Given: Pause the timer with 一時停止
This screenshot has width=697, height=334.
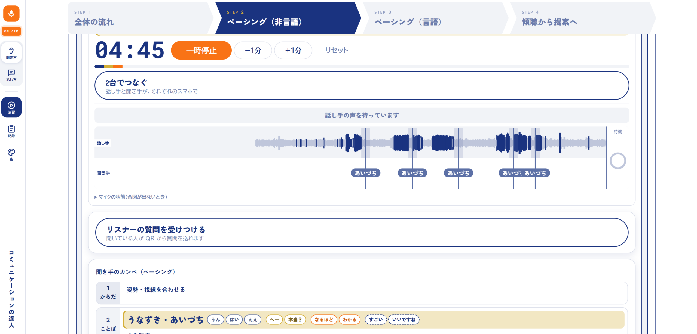Looking at the screenshot, I should point(201,50).
